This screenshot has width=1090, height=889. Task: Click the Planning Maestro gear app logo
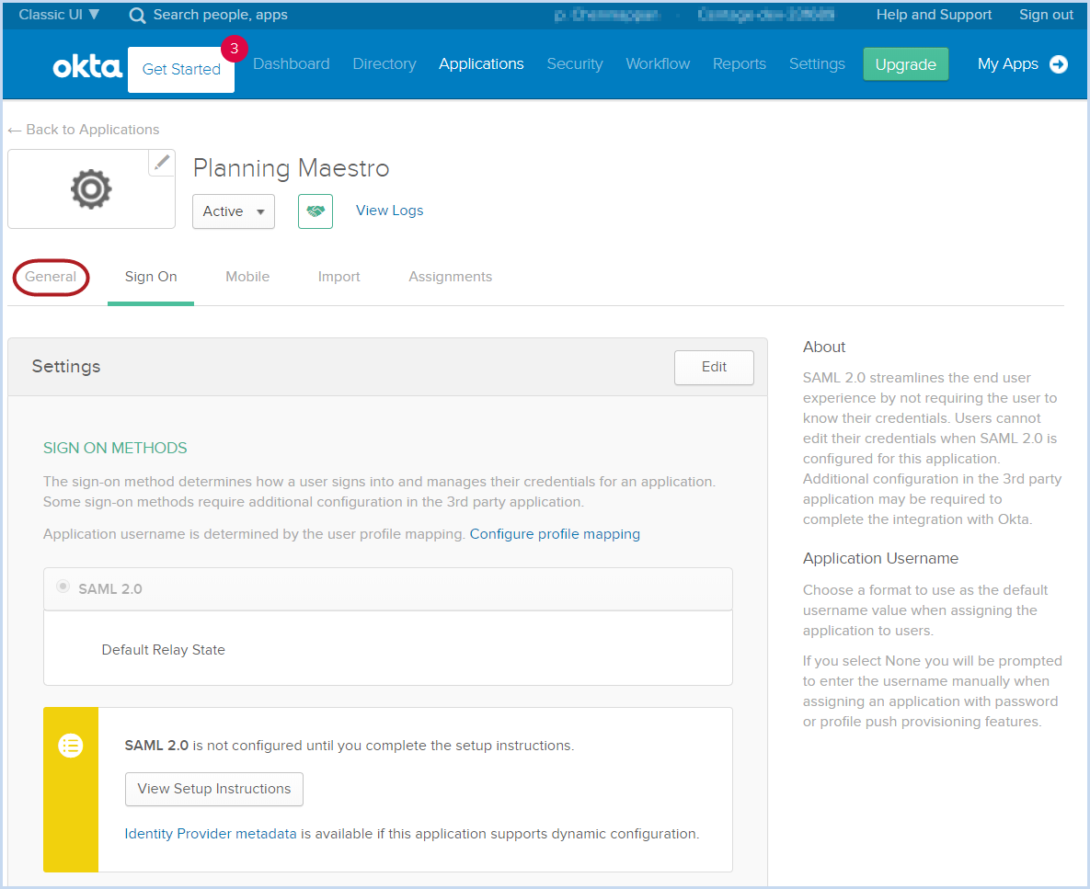click(x=91, y=188)
